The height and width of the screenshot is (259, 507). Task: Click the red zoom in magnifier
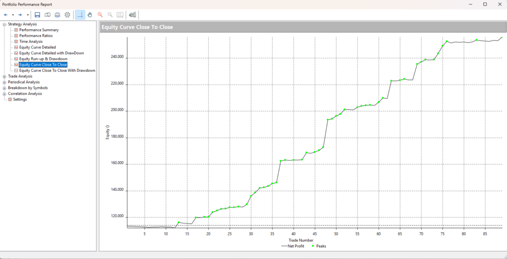100,15
